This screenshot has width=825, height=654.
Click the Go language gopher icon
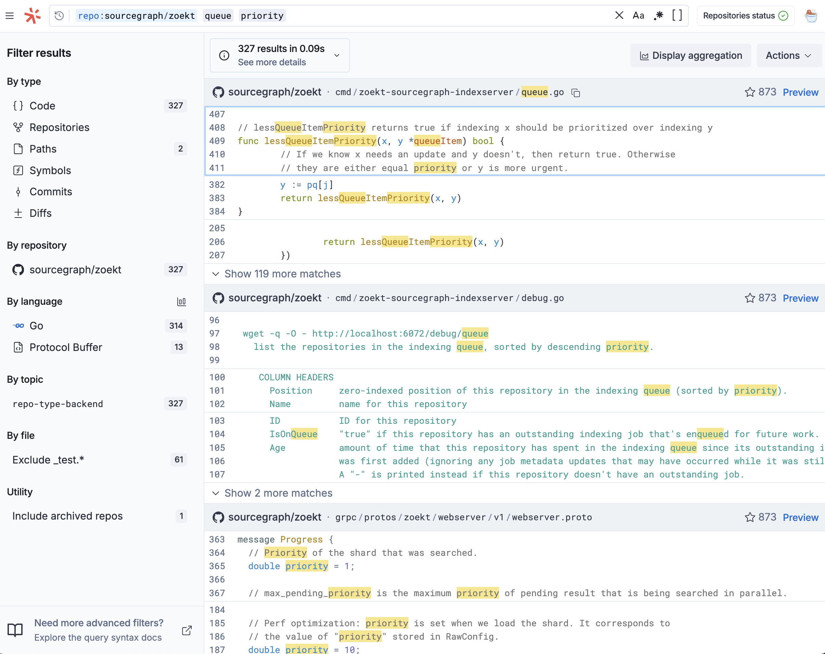point(18,326)
